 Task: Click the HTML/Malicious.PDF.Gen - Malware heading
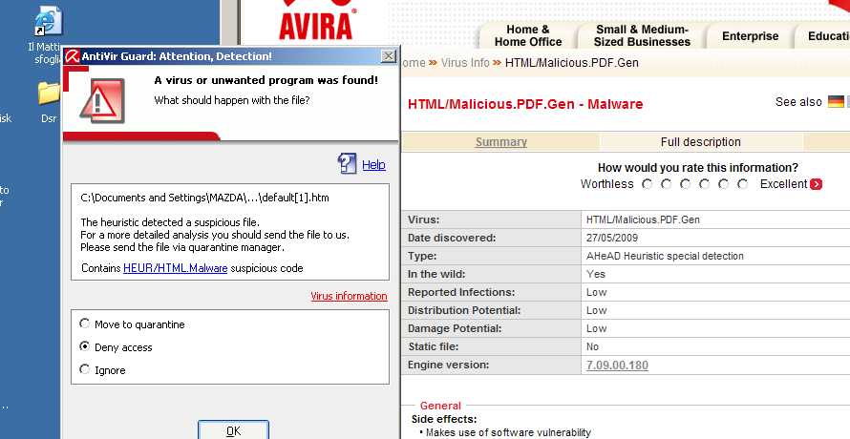[x=525, y=104]
